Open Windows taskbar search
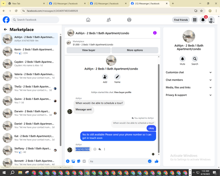Image resolution: width=220 pixels, height=176 pixels. click(x=12, y=172)
